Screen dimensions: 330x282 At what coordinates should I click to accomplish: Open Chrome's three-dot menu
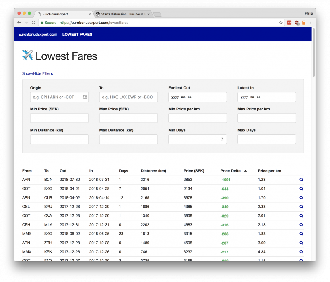point(311,23)
